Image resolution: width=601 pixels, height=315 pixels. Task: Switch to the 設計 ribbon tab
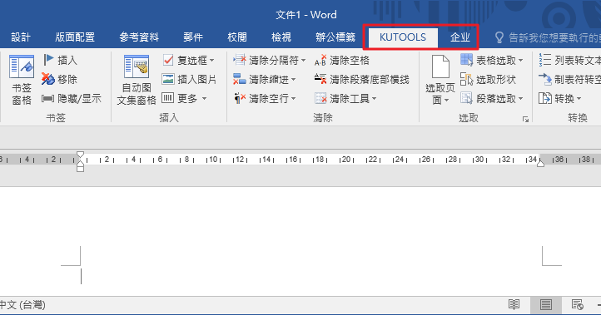[x=21, y=37]
